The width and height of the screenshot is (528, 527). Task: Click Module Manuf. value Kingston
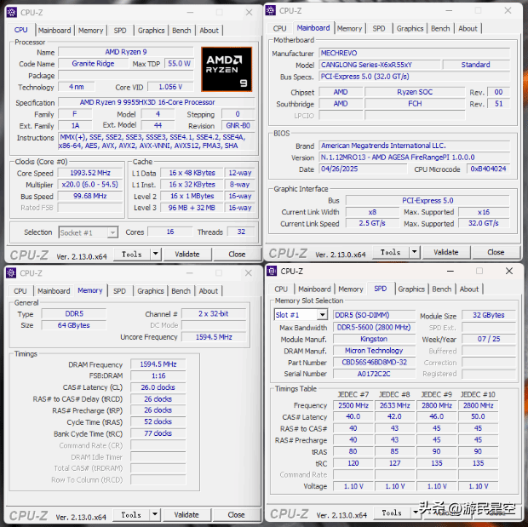[374, 339]
